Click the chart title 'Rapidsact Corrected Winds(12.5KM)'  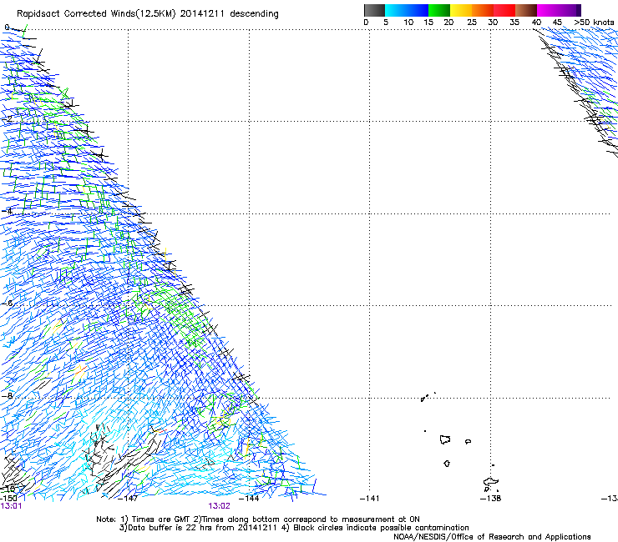click(96, 14)
